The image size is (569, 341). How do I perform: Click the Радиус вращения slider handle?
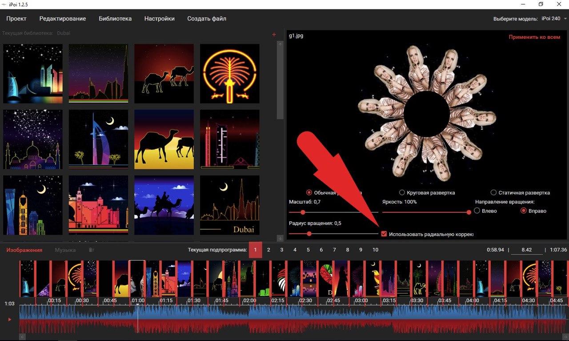pyautogui.click(x=309, y=234)
